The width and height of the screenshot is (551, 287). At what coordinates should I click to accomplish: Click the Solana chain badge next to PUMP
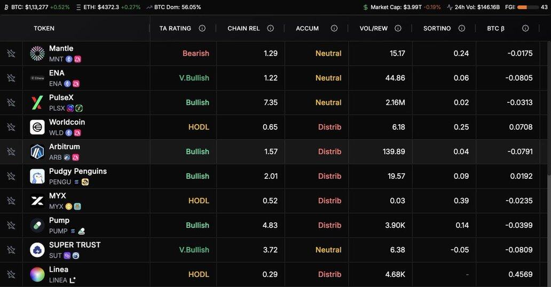[x=73, y=231]
